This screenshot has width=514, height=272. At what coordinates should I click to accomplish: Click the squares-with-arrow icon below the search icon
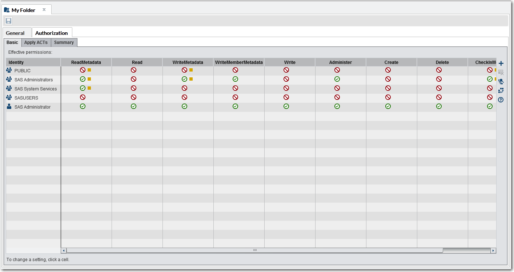(501, 90)
